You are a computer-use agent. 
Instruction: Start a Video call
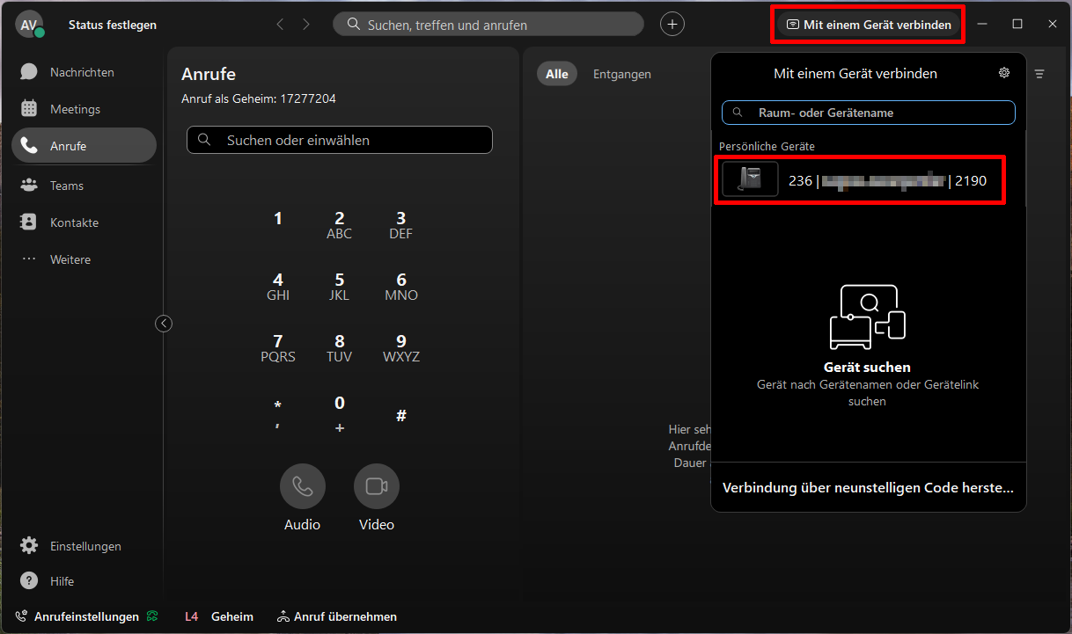click(x=377, y=486)
